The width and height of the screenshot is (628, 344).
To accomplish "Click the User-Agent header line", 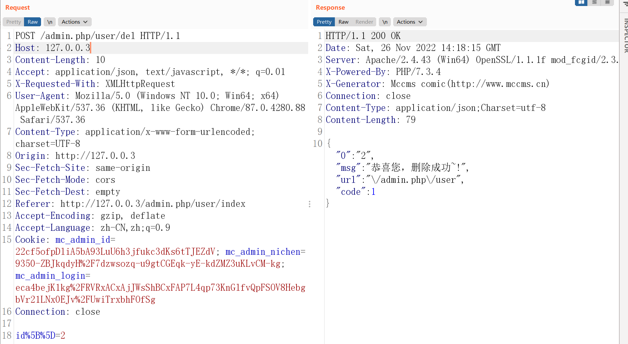I will (x=160, y=108).
